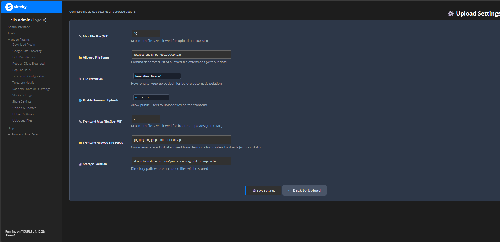
Task: Click the Max File Size input field
Action: (146, 33)
